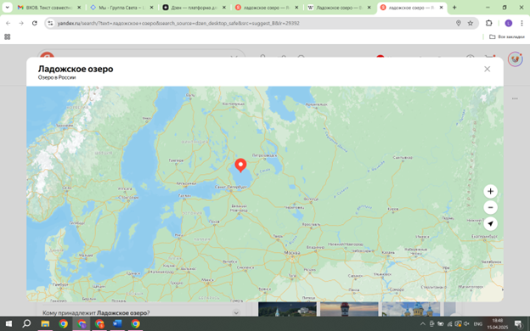
Task: Open a new browser tab
Action: 454,8
